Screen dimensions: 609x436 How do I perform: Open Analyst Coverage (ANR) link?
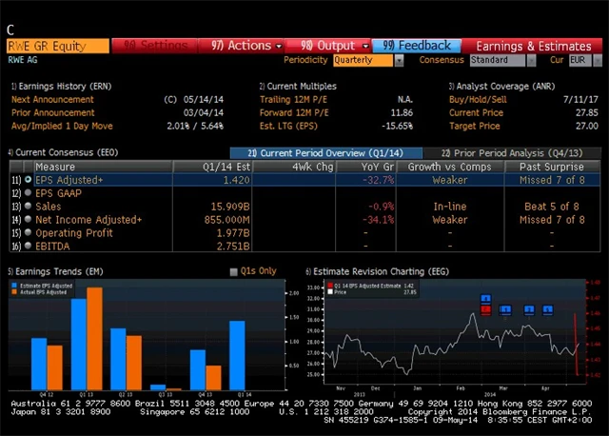[x=502, y=87]
